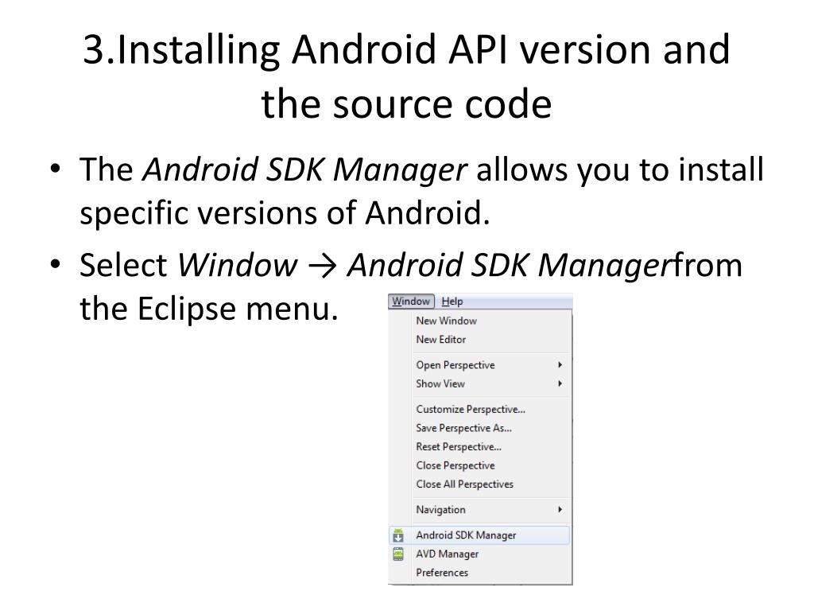Click the text "specific versions of Android."
This screenshot has height=611, width=814.
tap(285, 213)
